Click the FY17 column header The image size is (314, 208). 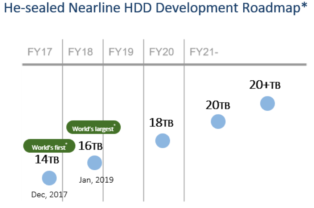tap(40, 52)
